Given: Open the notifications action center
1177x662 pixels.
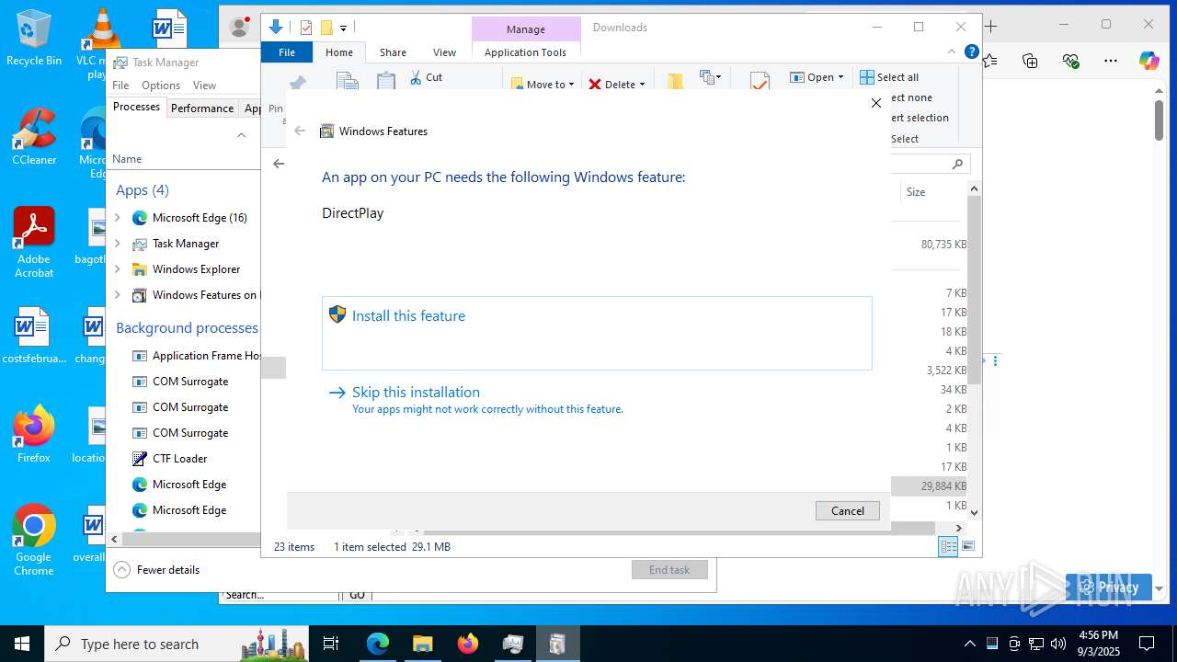Looking at the screenshot, I should coord(1147,644).
